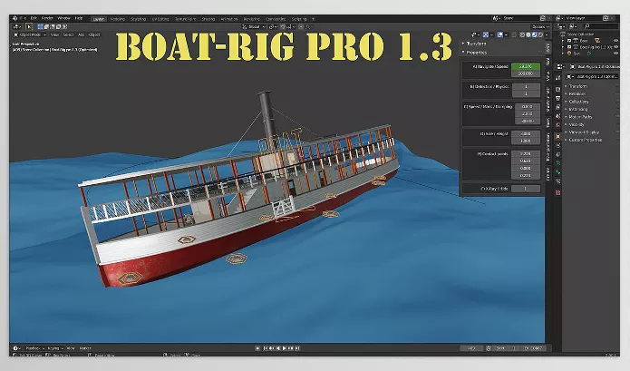Click the green Navigate / Speed value field
Viewport: 630px width, 371px height.
coord(526,66)
